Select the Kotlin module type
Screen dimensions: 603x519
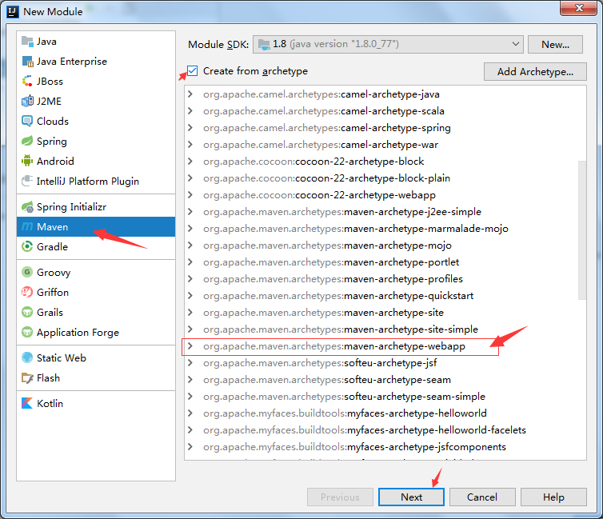point(96,403)
